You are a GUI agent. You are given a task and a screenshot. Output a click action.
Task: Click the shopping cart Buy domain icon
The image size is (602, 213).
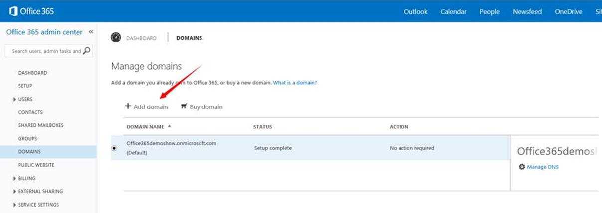pos(184,106)
